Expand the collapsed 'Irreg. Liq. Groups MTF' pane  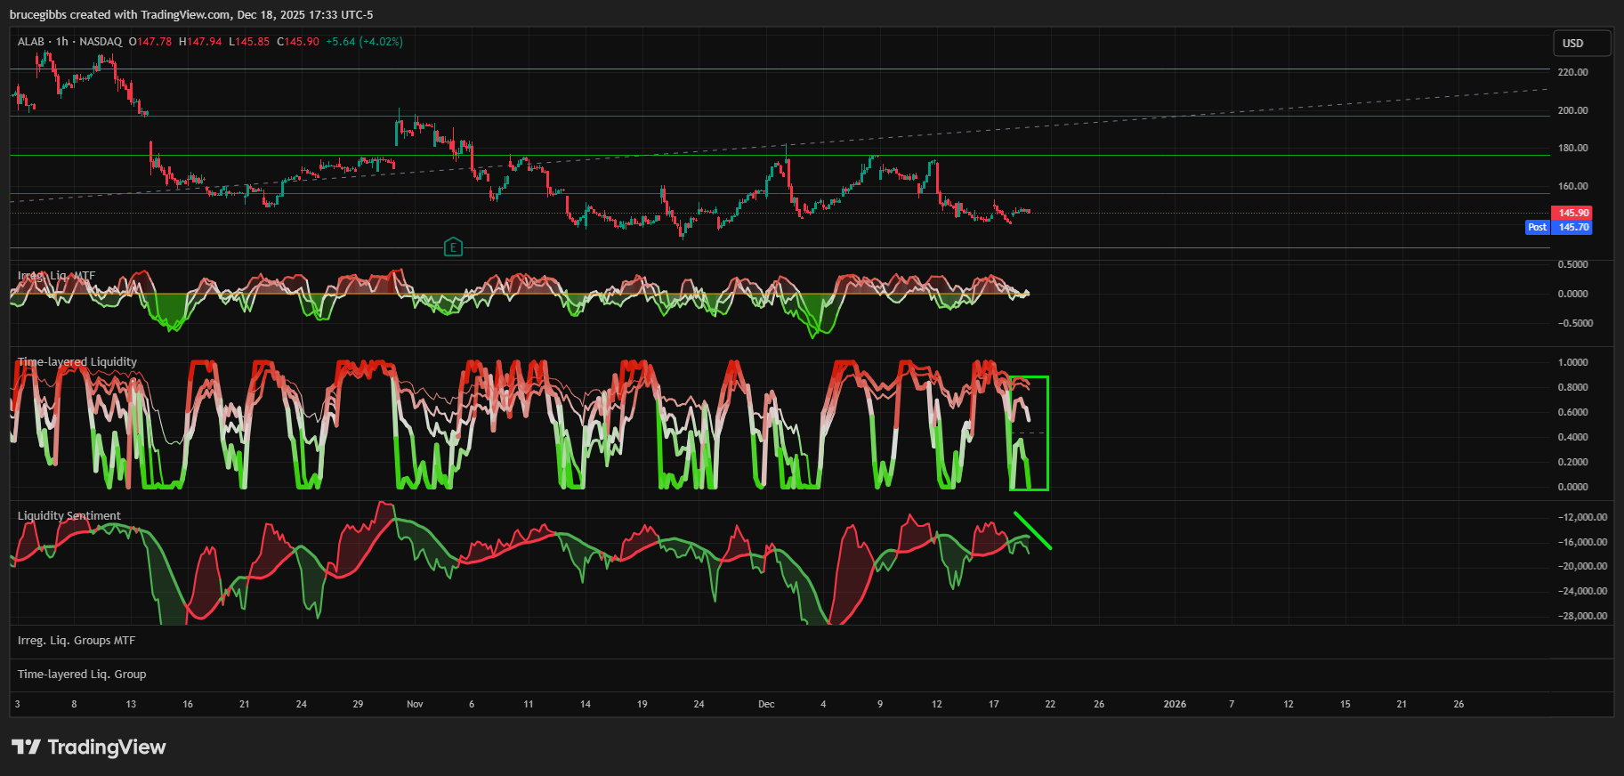click(x=77, y=641)
